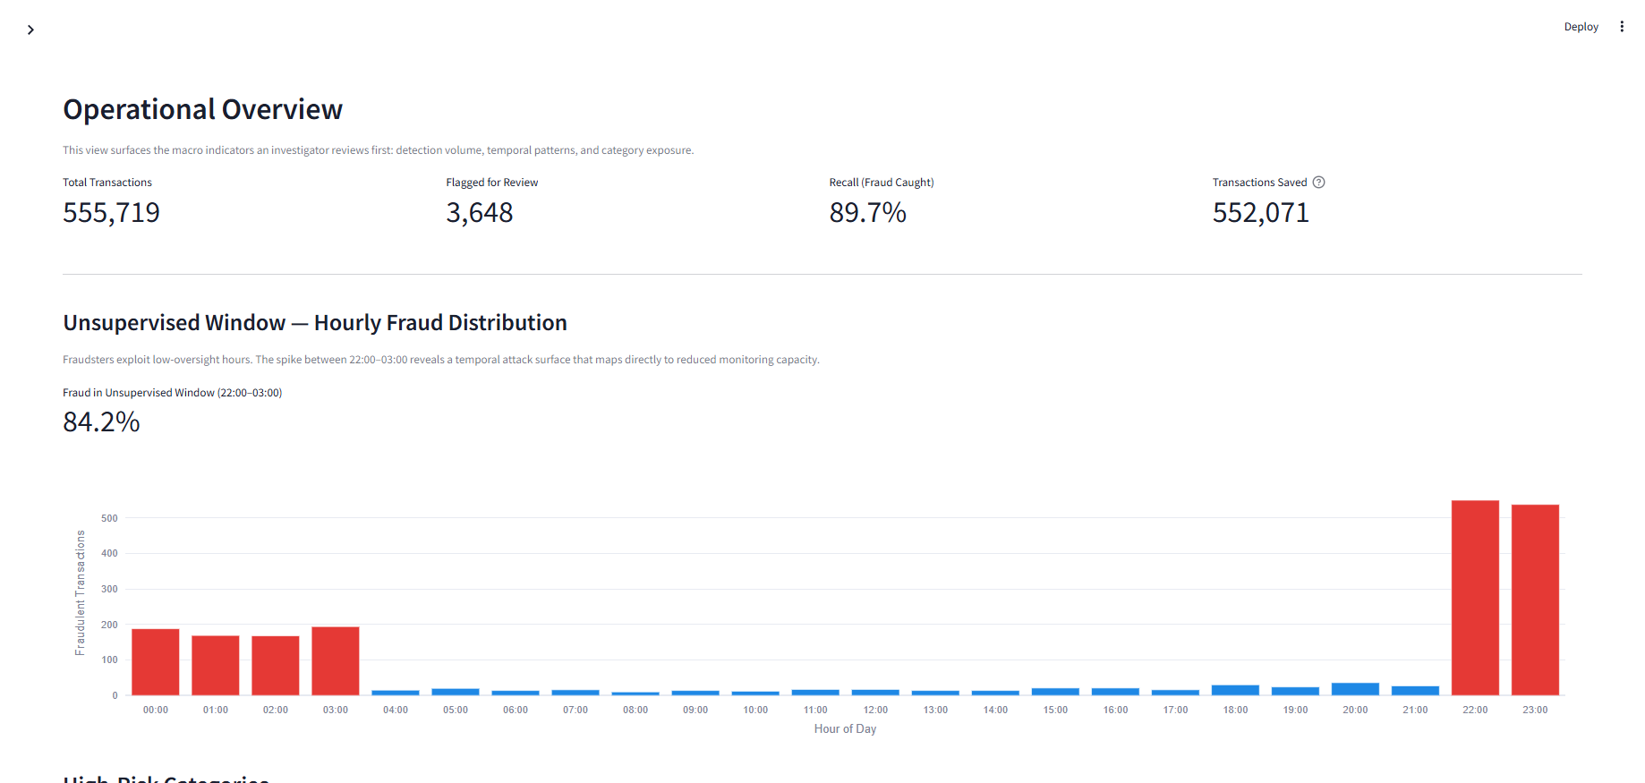The height and width of the screenshot is (783, 1645).
Task: Click the Operational Overview heading
Action: [202, 109]
